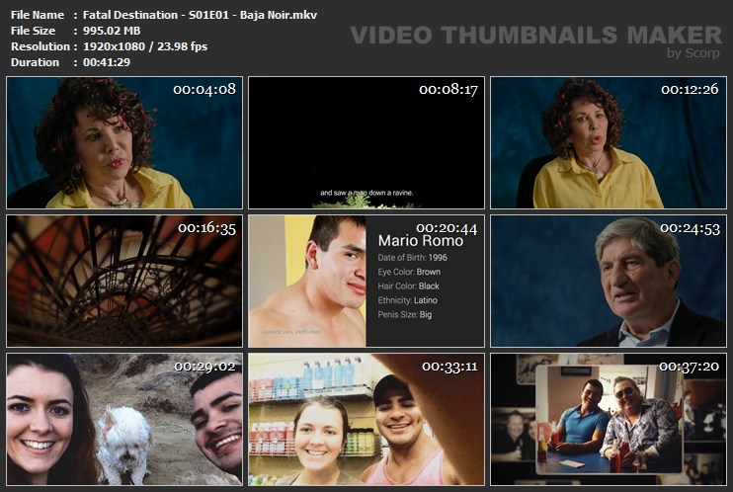Click 'Date of Birth: 1996' line
The image size is (733, 492).
(412, 258)
